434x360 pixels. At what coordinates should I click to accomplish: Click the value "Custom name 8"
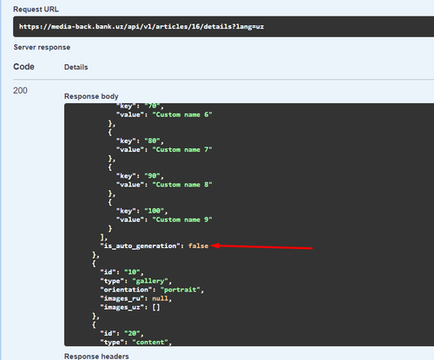(x=182, y=185)
